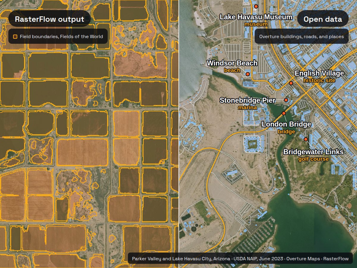
Task: Click the orange "museum" category label
Action: (256, 24)
